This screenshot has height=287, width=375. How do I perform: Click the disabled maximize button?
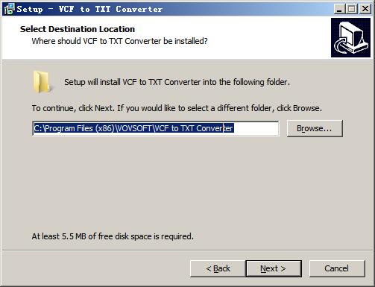[352, 9]
